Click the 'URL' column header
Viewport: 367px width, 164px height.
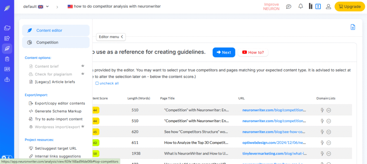241,98
